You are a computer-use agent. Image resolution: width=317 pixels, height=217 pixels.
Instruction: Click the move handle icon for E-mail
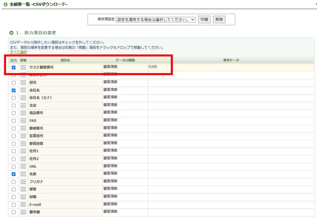tap(23, 205)
